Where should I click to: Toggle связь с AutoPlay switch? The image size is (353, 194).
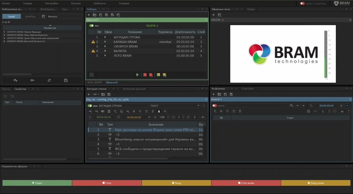(x=302, y=4)
